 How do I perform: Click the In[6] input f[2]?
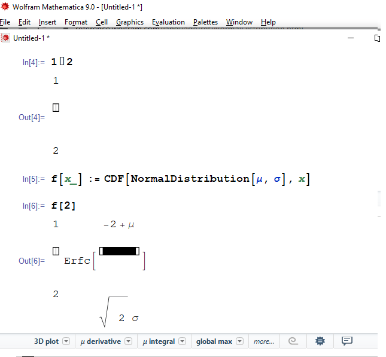coord(63,206)
